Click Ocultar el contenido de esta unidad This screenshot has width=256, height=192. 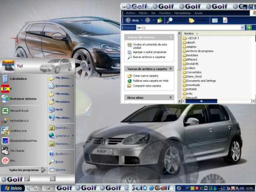pos(150,46)
